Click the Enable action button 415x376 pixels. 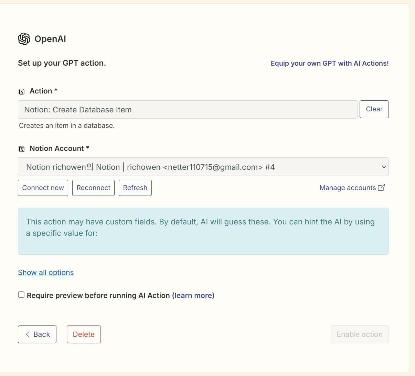point(360,334)
